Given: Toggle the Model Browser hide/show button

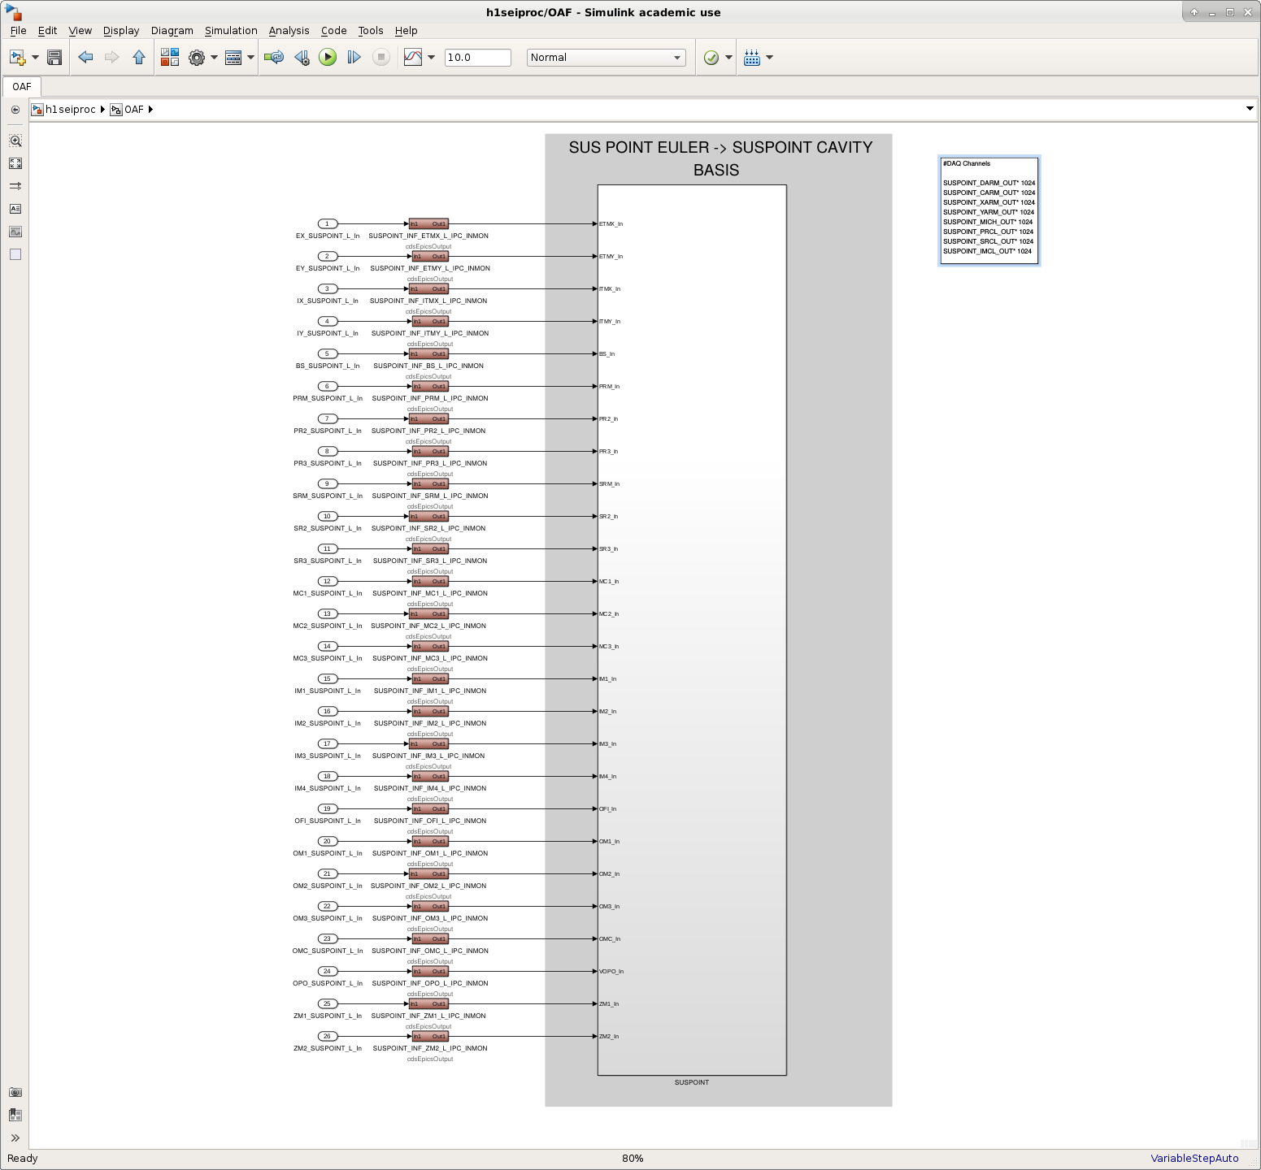Looking at the screenshot, I should pos(15,110).
